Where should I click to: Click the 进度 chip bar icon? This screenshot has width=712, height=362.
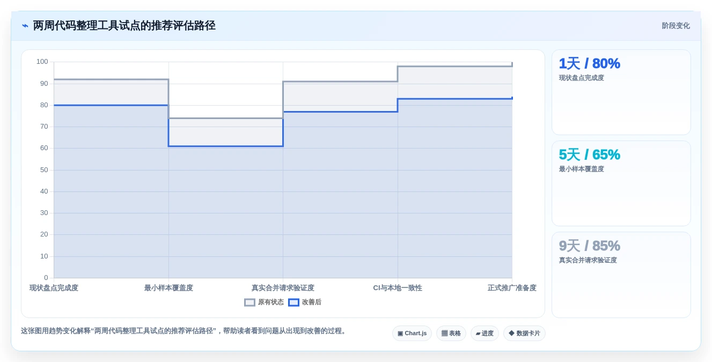pyautogui.click(x=478, y=334)
